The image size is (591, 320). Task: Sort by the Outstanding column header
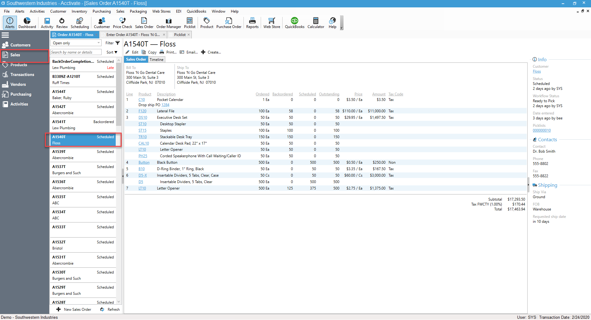click(x=329, y=94)
